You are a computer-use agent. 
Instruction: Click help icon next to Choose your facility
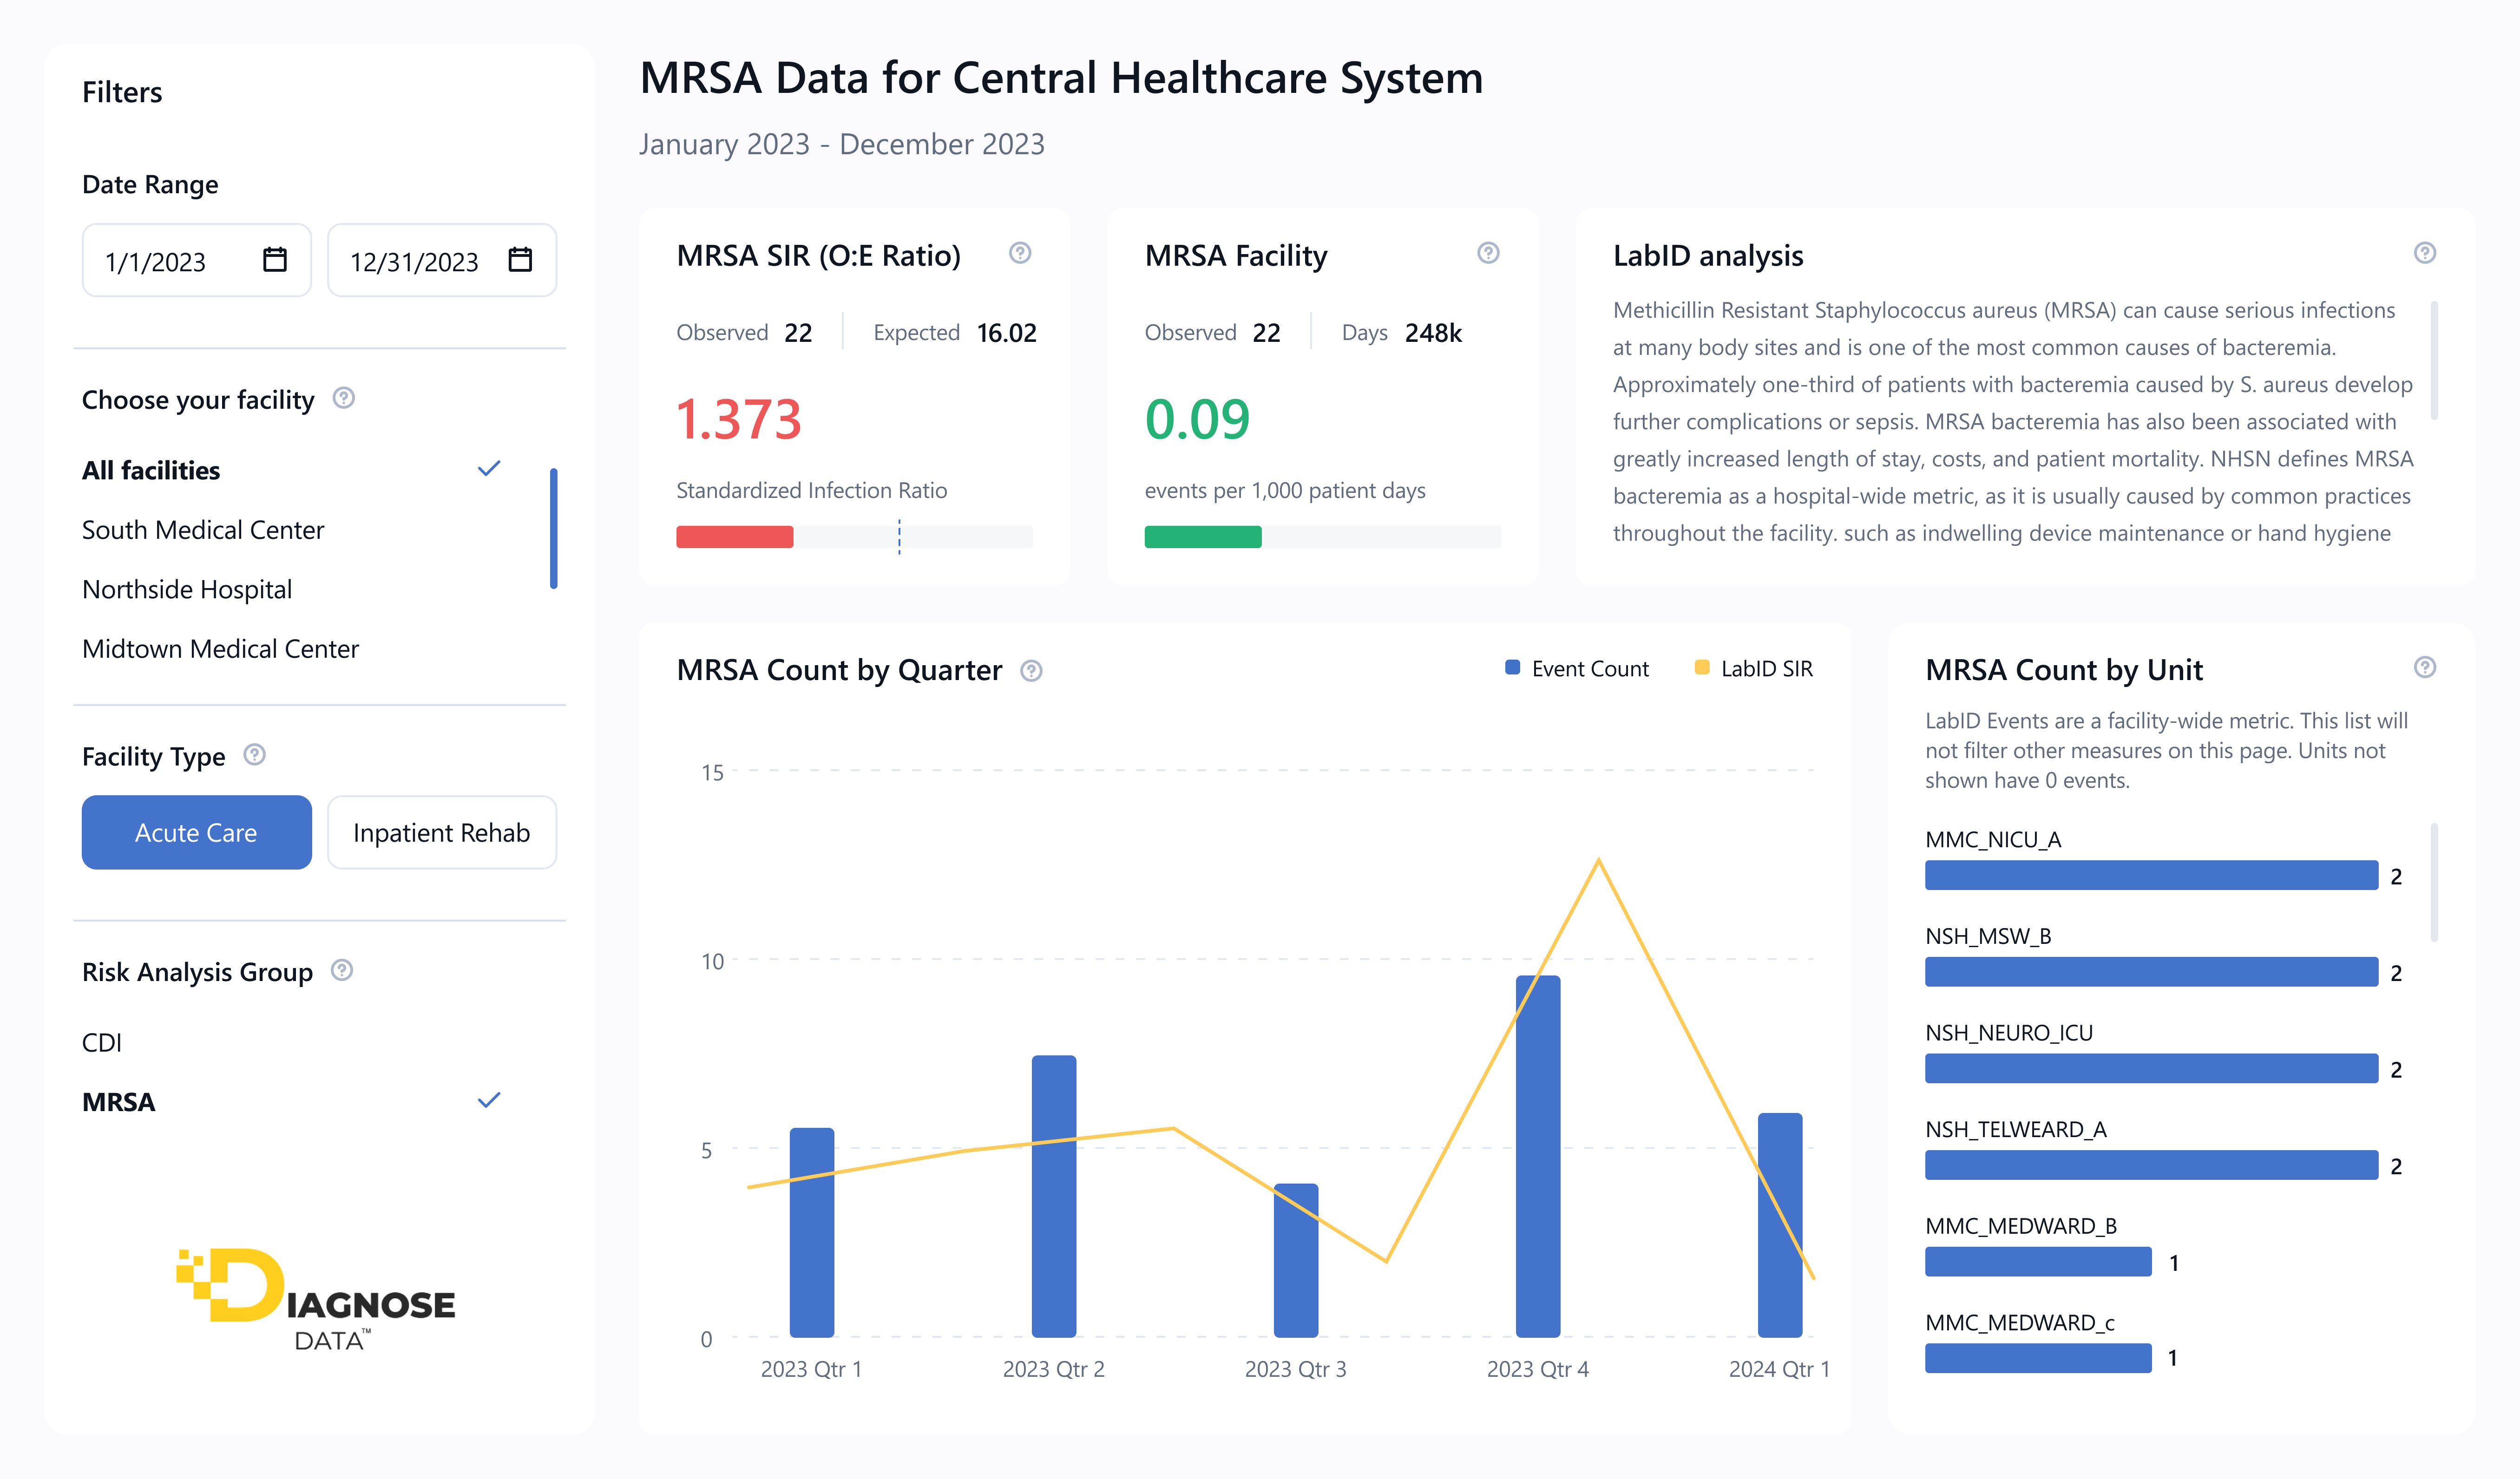coord(344,398)
